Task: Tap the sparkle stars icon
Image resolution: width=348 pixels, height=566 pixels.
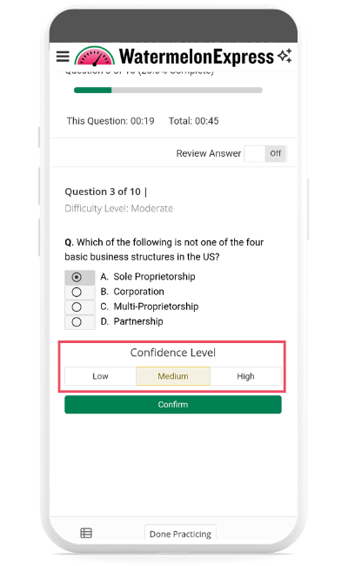Action: 284,56
